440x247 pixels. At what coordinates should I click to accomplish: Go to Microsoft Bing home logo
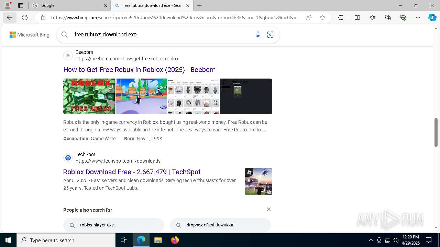[x=30, y=35]
